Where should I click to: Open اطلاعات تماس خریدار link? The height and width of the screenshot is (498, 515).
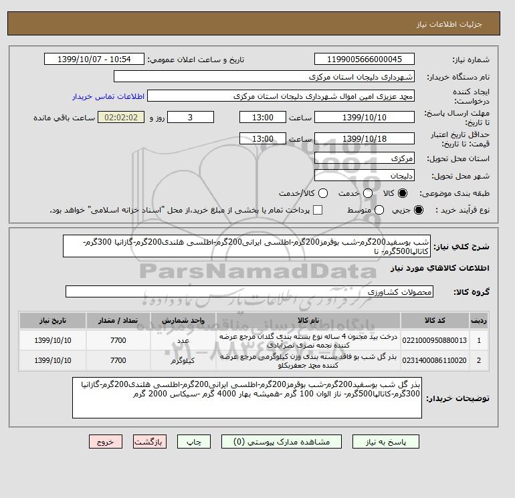(108, 96)
